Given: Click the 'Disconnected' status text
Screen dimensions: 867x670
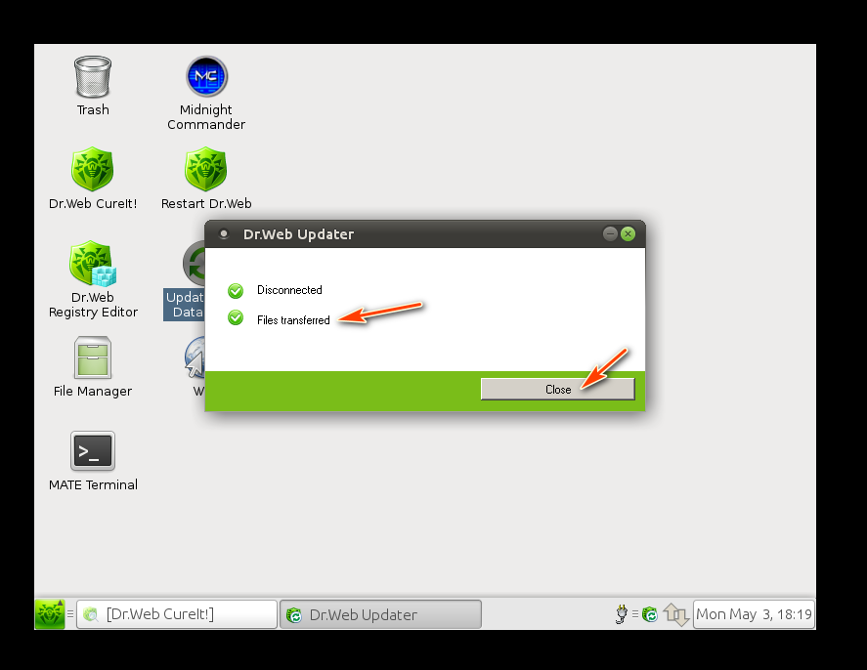Looking at the screenshot, I should coord(289,290).
